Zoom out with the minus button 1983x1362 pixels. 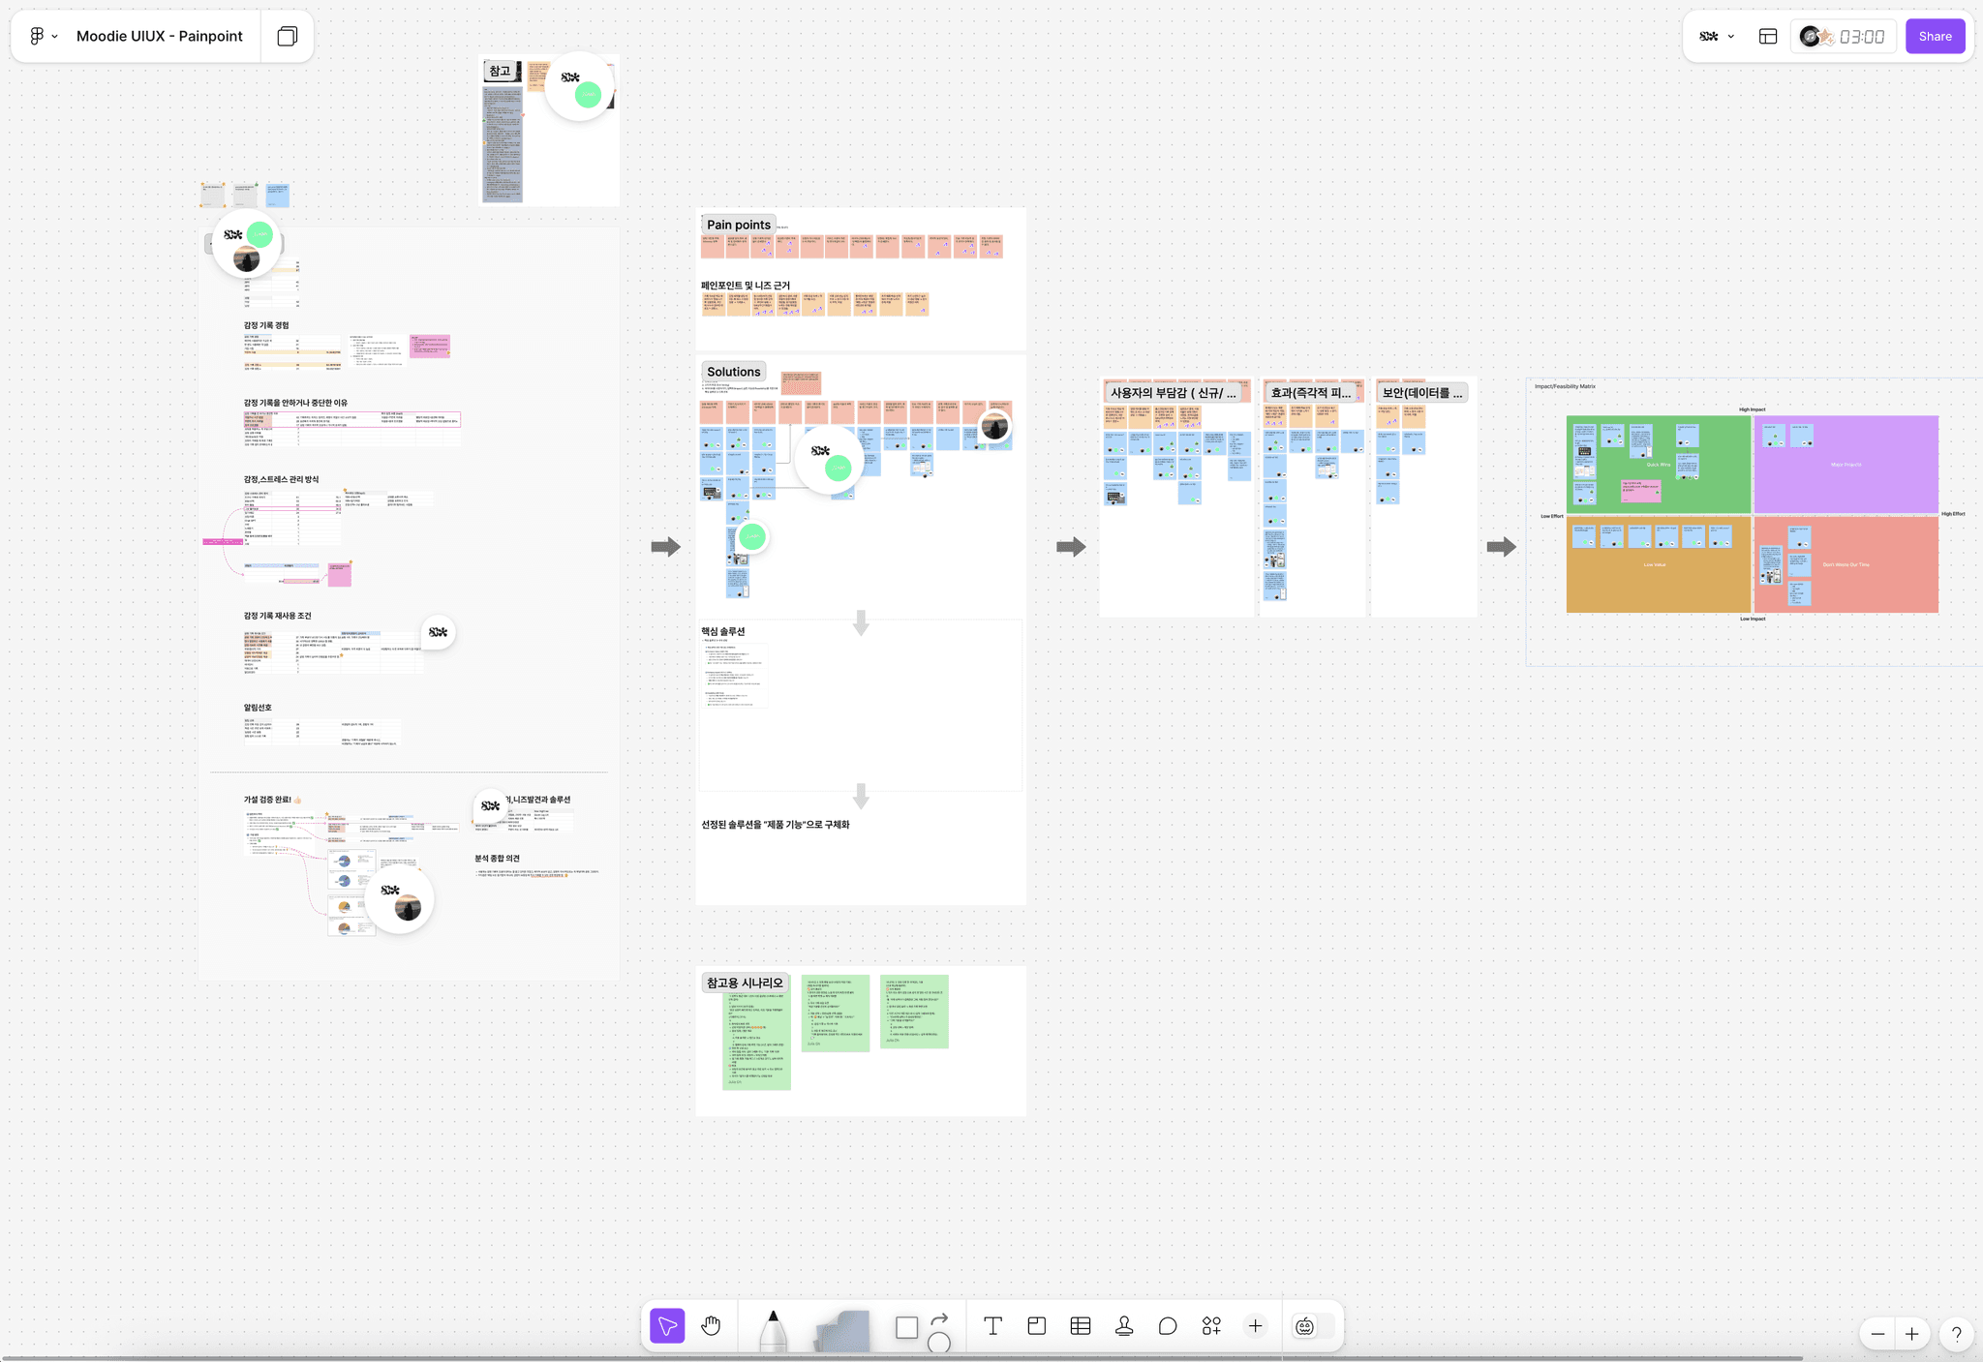1877,1334
